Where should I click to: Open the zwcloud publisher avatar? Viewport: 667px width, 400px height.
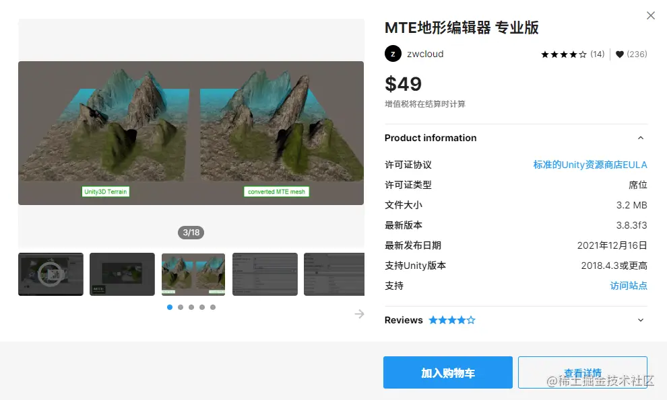(393, 54)
